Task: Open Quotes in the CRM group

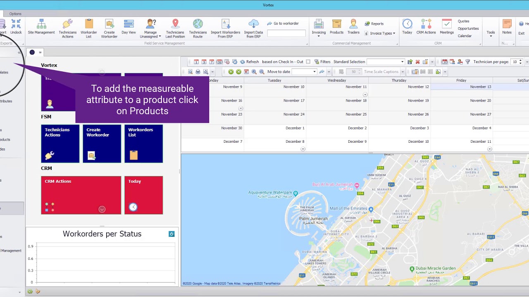Action: tap(463, 21)
